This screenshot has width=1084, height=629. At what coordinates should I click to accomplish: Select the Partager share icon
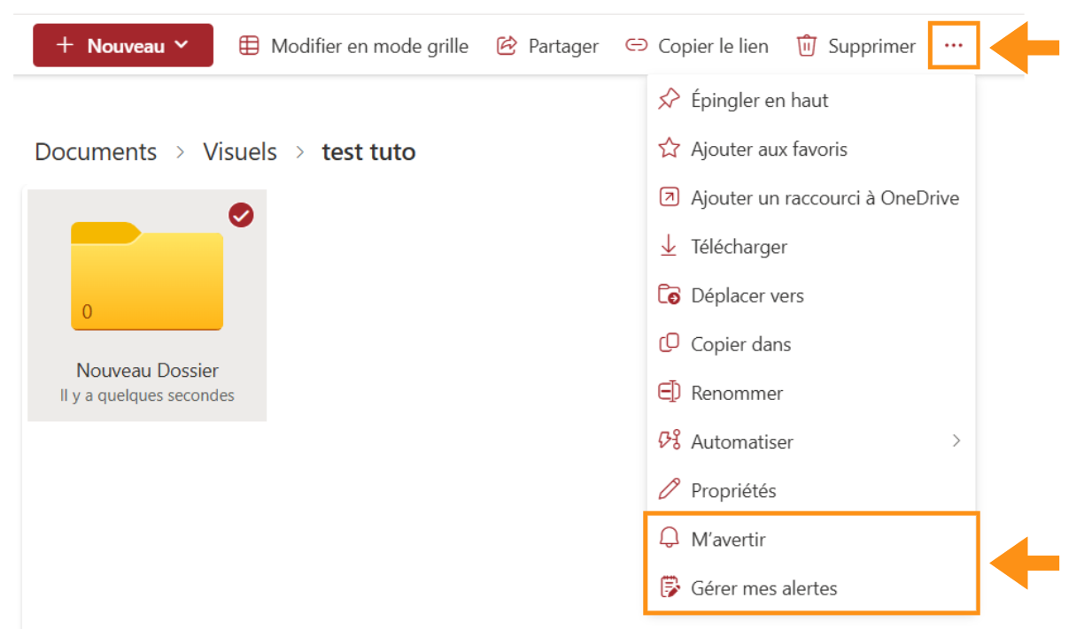tap(507, 46)
